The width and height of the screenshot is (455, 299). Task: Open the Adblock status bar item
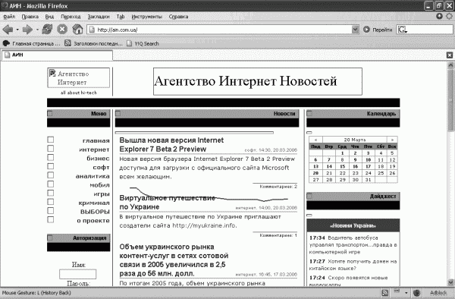(438, 293)
